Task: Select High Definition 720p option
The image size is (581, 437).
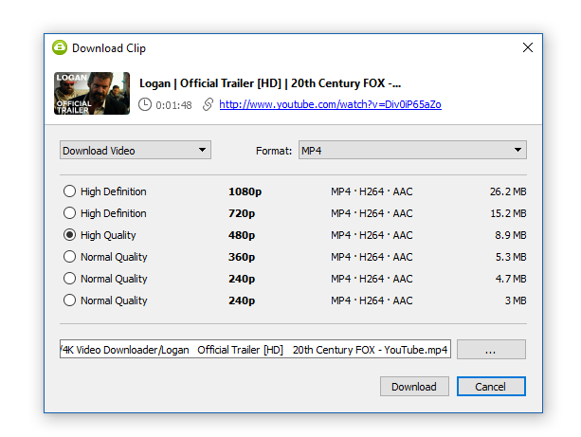Action: click(x=105, y=213)
